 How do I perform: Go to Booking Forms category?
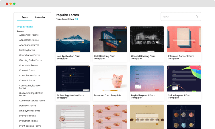pos(27,50)
